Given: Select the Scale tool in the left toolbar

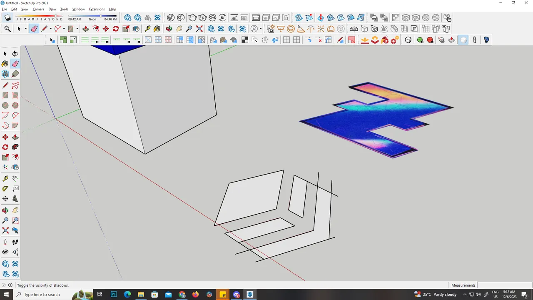Looking at the screenshot, I should (5, 157).
